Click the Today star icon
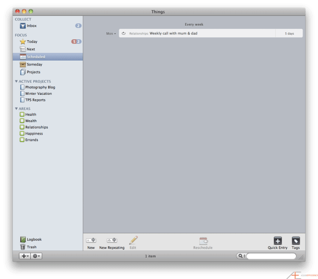The height and width of the screenshot is (279, 318). pos(23,42)
